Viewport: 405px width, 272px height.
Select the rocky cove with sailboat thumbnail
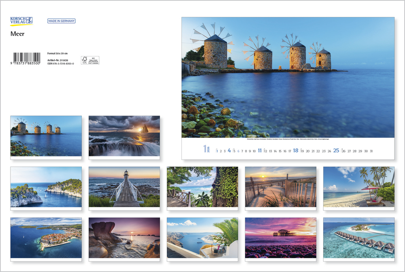(46, 187)
